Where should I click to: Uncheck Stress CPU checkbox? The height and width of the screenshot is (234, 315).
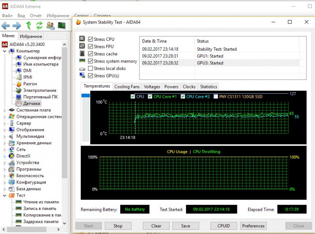point(91,39)
